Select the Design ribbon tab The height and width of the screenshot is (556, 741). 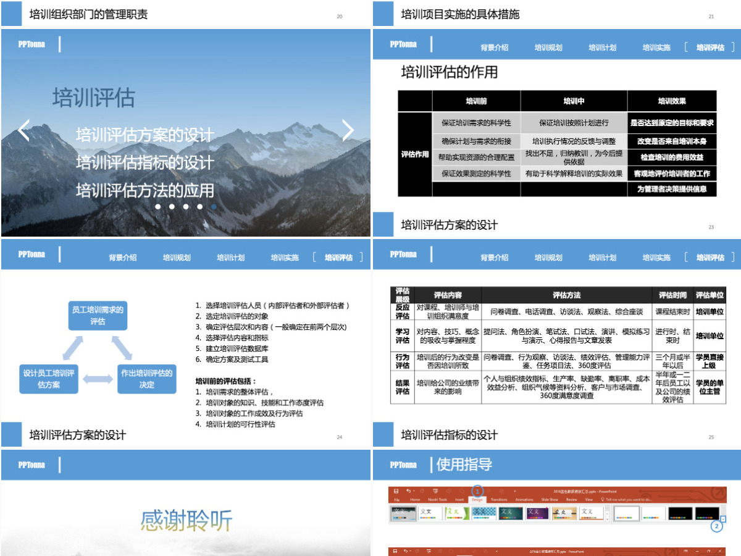pyautogui.click(x=477, y=499)
